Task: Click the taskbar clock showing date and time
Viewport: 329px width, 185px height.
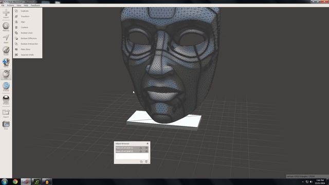Action: click(x=320, y=182)
